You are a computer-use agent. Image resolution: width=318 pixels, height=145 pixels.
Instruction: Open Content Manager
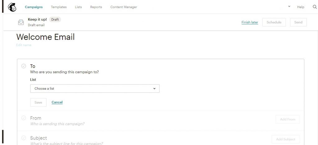[124, 7]
